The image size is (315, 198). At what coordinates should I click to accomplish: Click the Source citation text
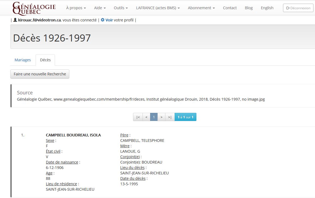(141, 99)
